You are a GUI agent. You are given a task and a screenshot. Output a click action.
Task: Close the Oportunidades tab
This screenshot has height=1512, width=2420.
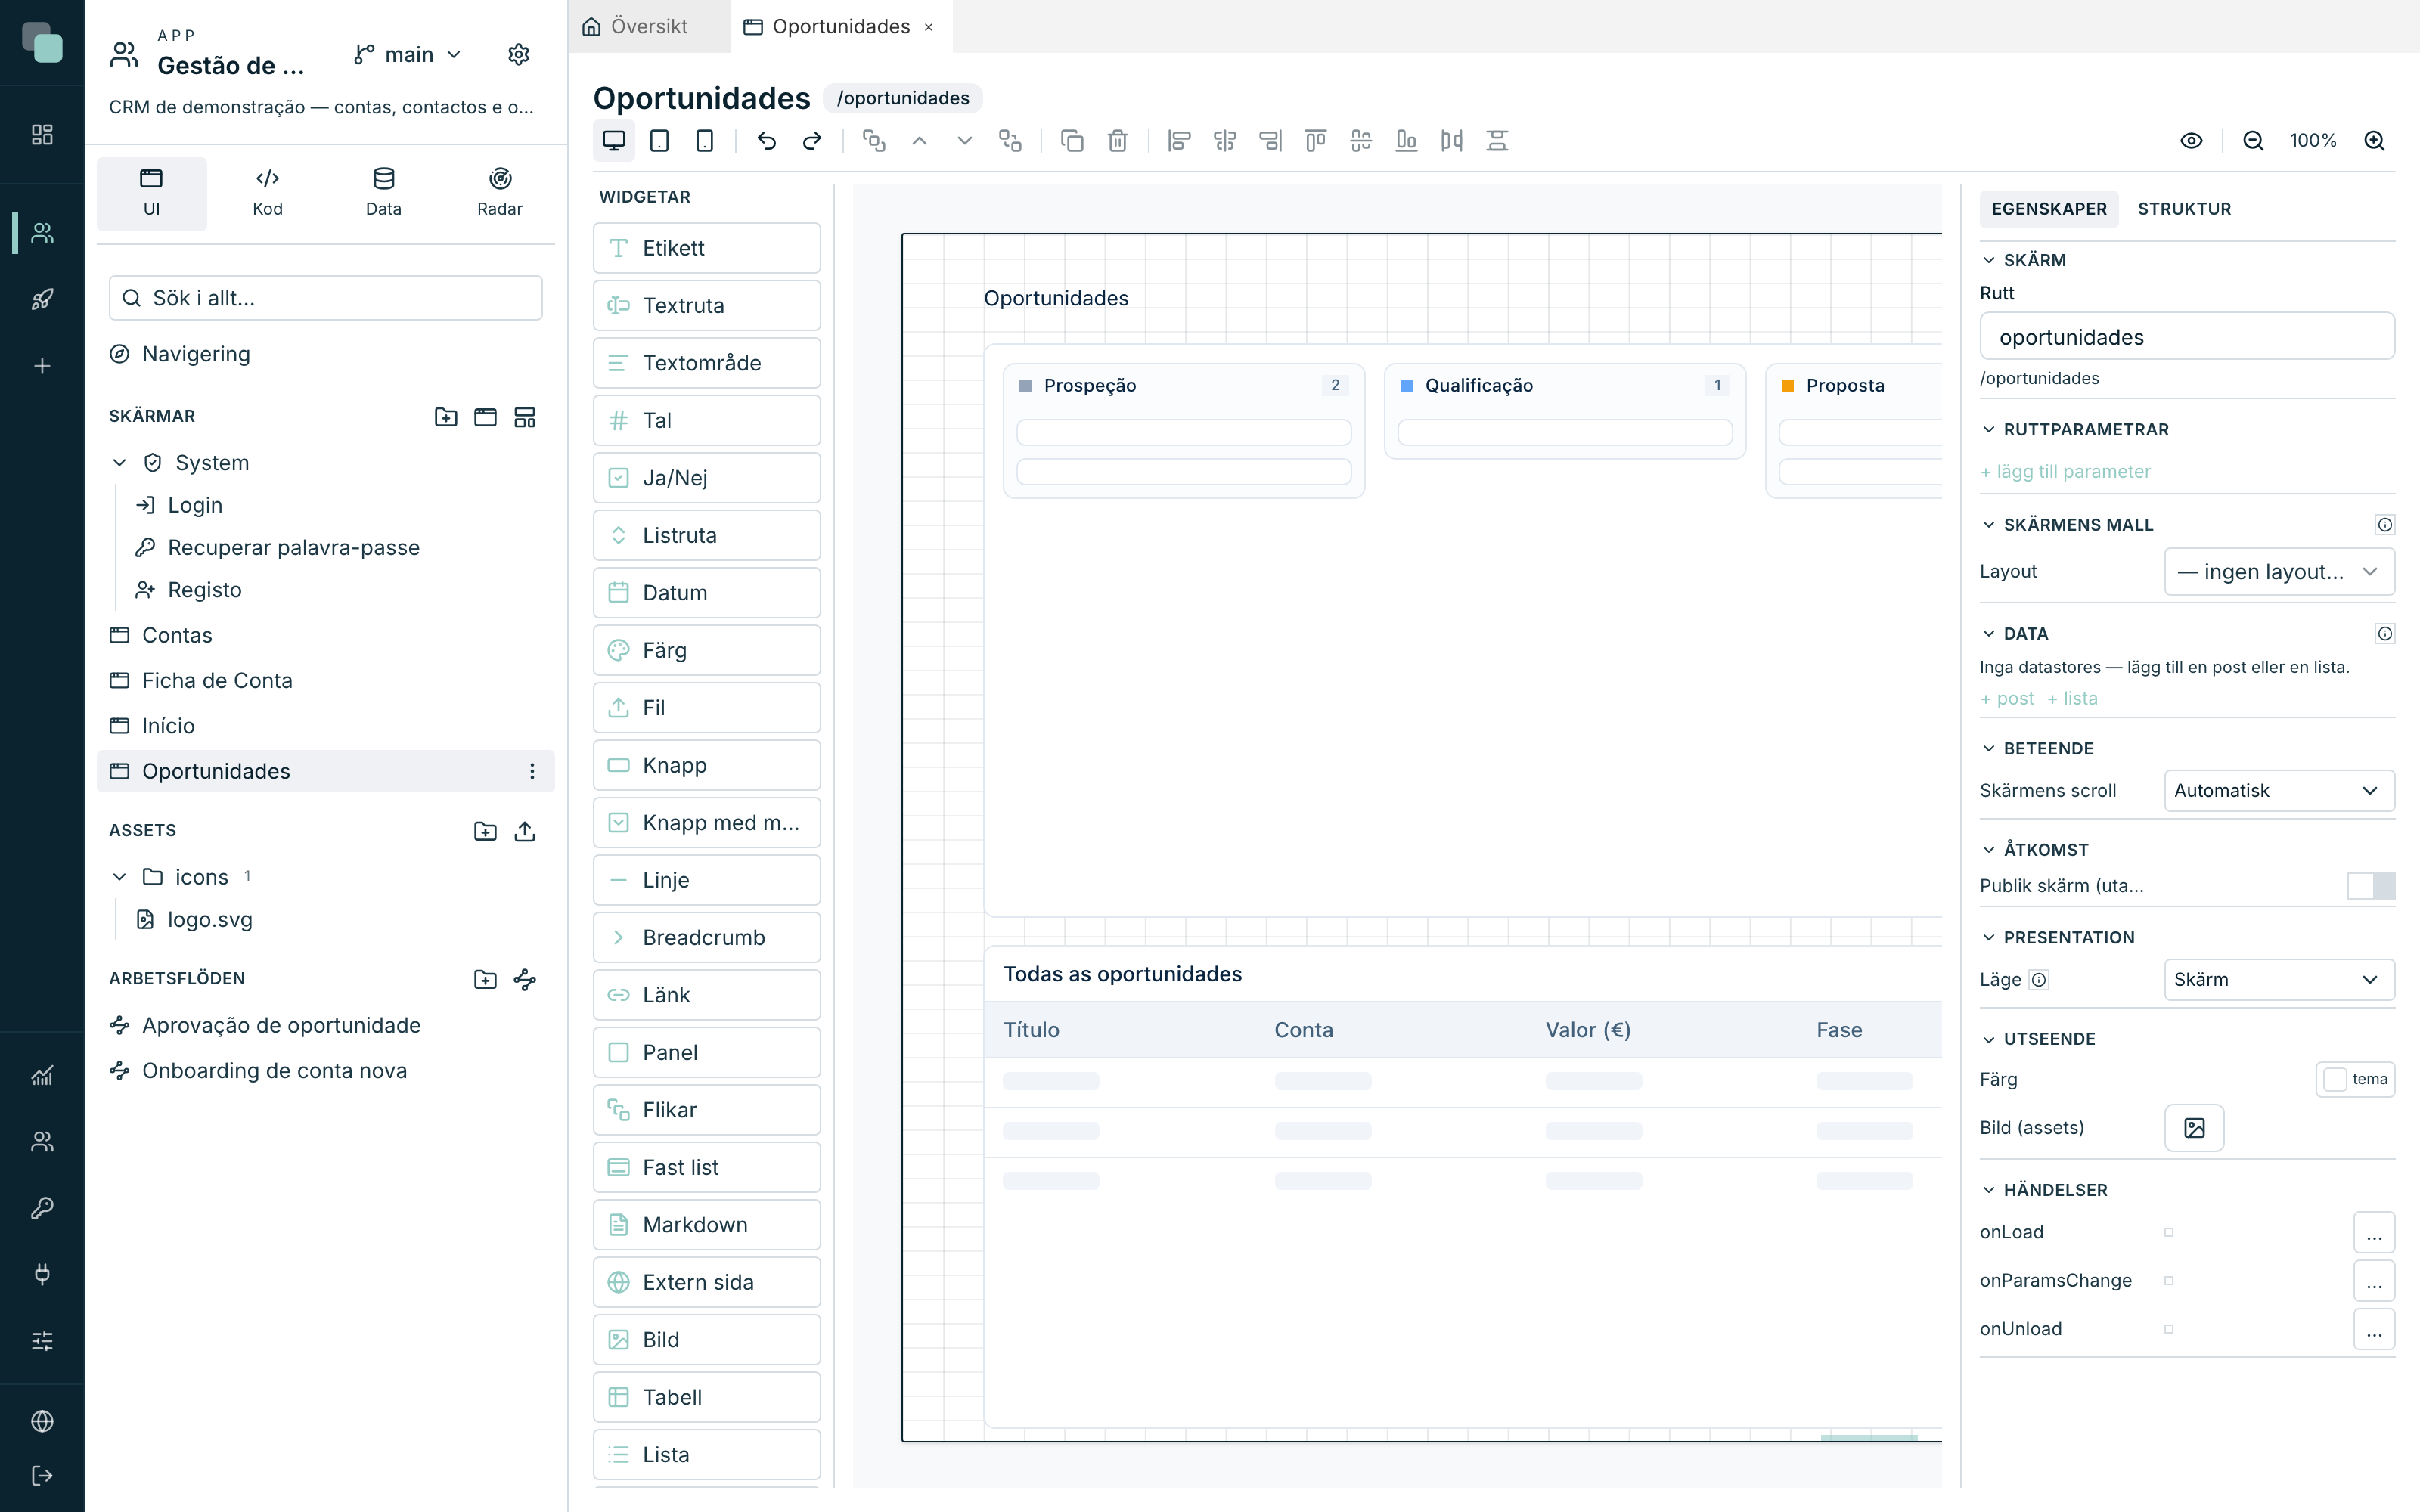(929, 27)
